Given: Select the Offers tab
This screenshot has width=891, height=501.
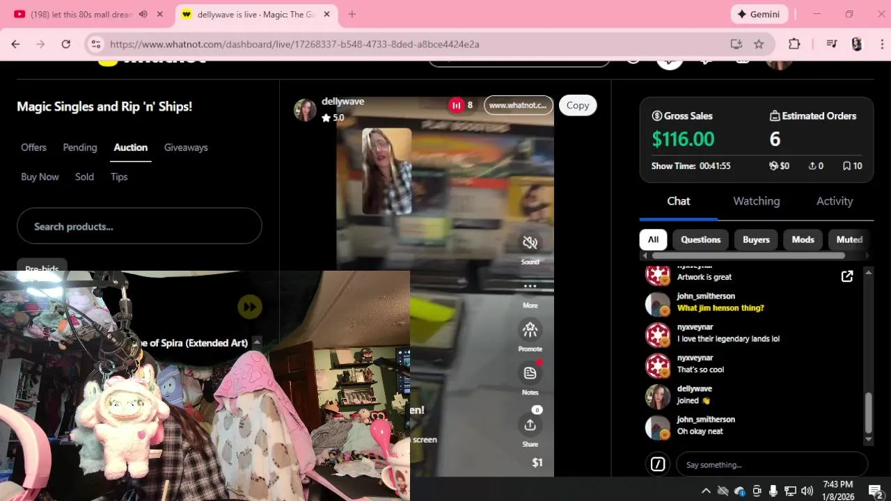Looking at the screenshot, I should coord(33,148).
